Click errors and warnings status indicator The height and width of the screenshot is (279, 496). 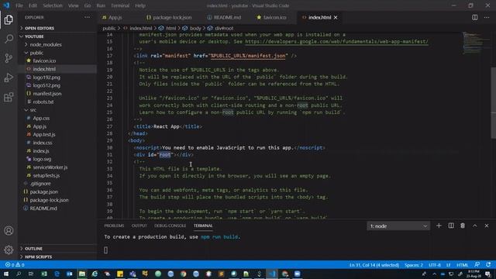15,265
